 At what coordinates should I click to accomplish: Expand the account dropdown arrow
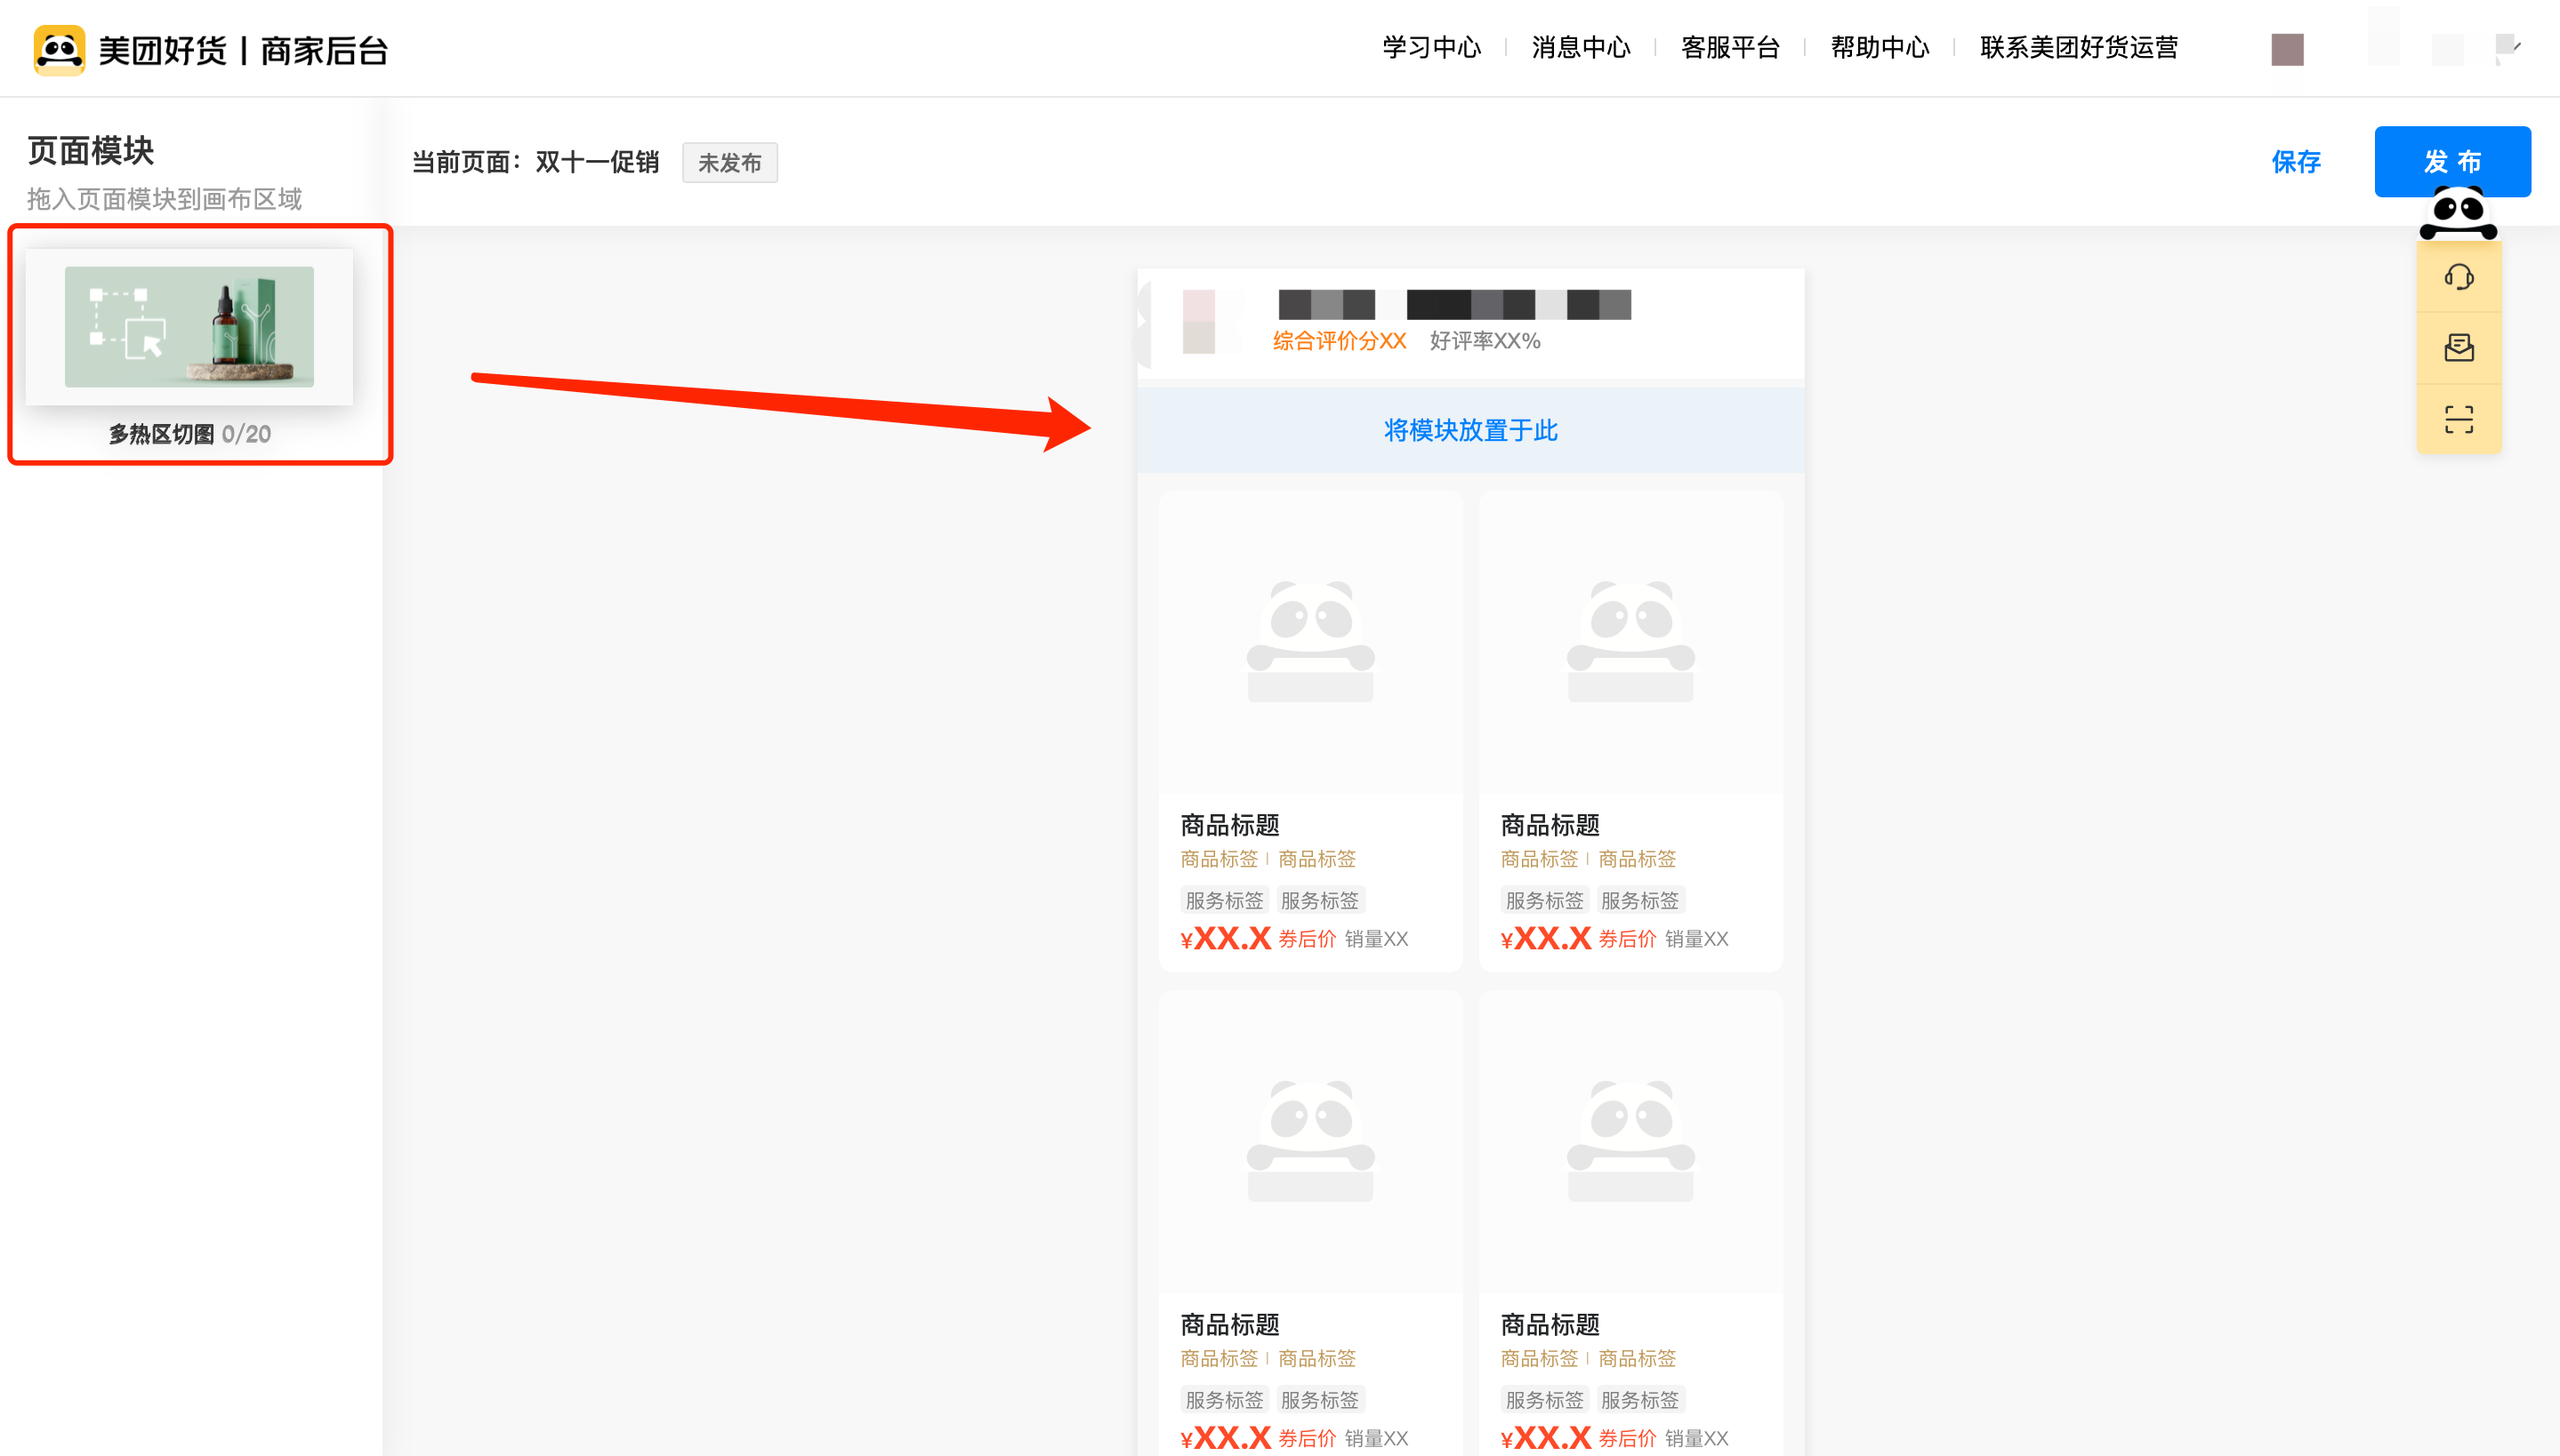pyautogui.click(x=2515, y=46)
